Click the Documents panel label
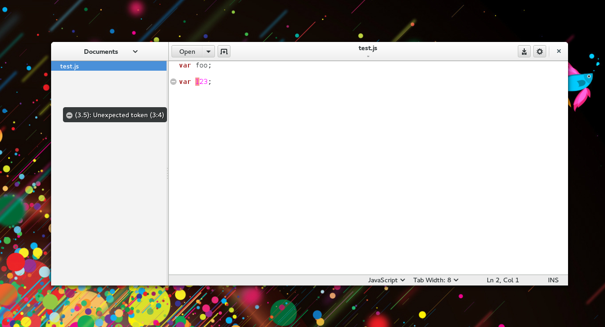This screenshot has width=605, height=327. 100,52
